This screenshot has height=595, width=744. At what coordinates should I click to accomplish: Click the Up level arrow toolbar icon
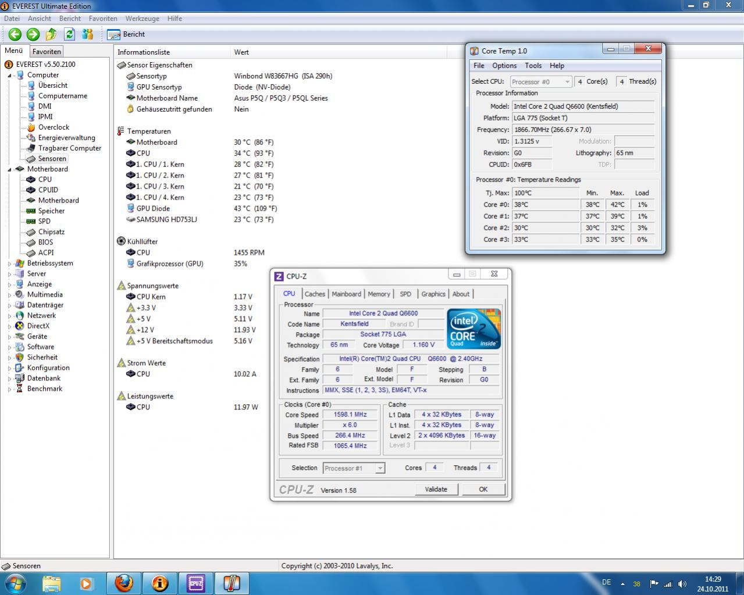(x=51, y=34)
